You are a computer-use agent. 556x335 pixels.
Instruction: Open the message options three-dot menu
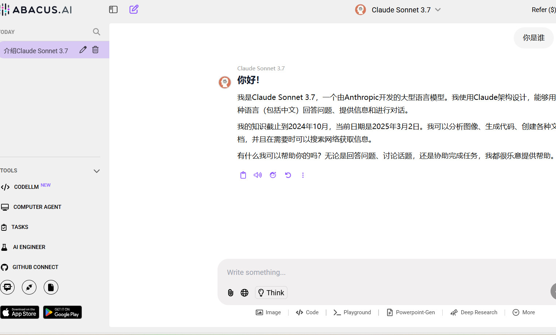point(303,175)
